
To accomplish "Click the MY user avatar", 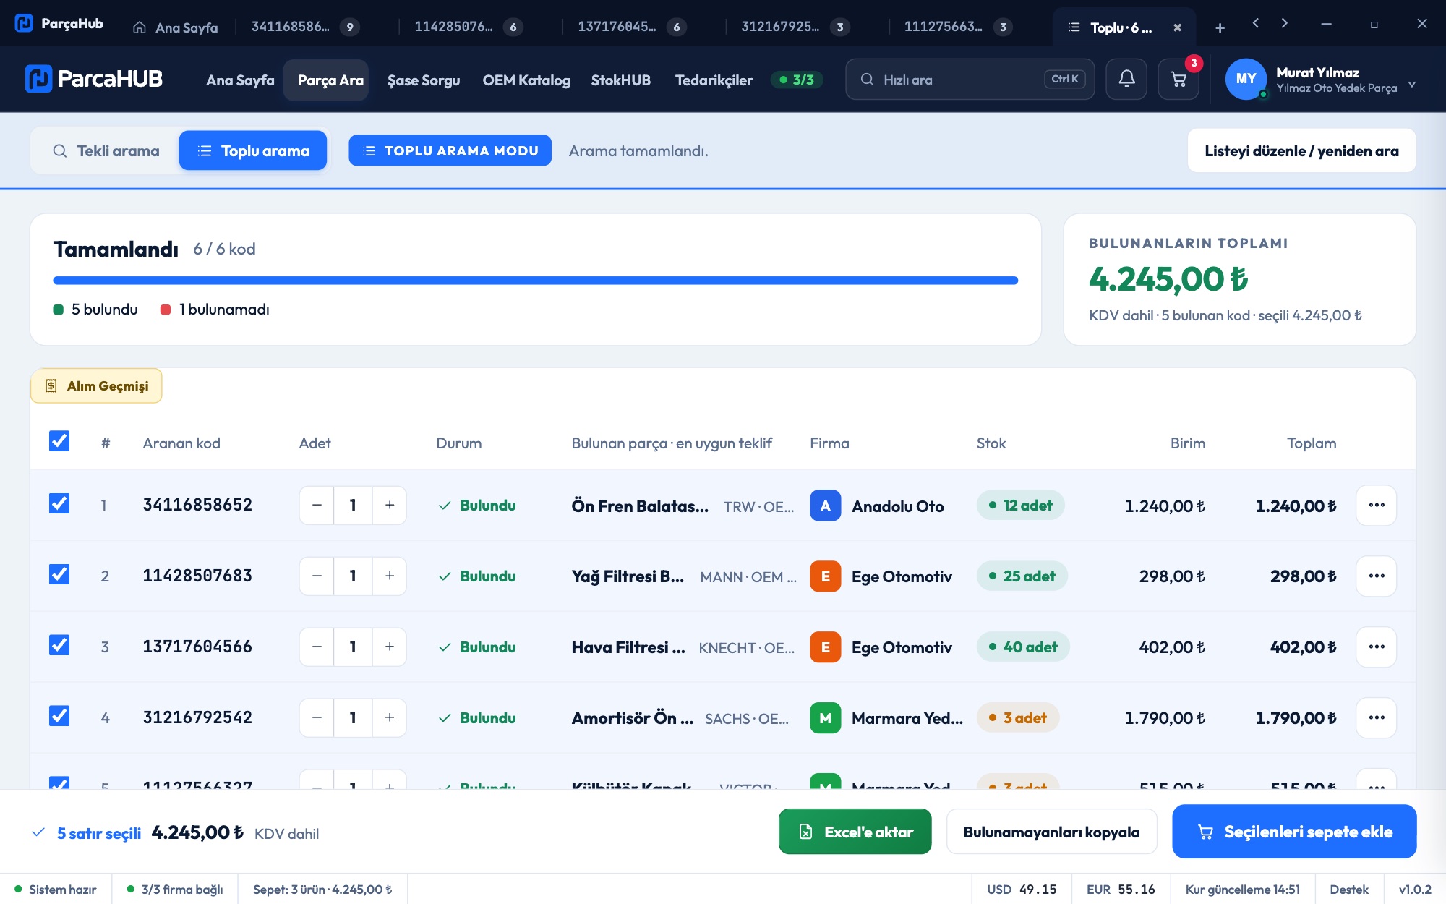I will (x=1246, y=80).
